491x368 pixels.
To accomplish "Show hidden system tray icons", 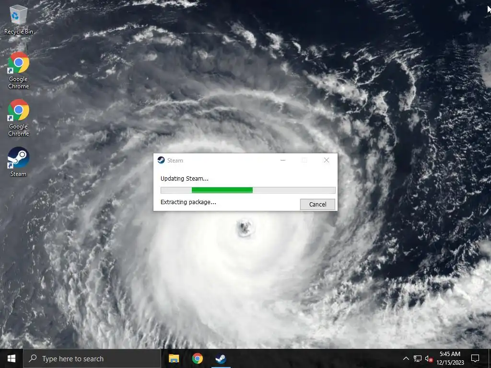I will click(x=406, y=358).
